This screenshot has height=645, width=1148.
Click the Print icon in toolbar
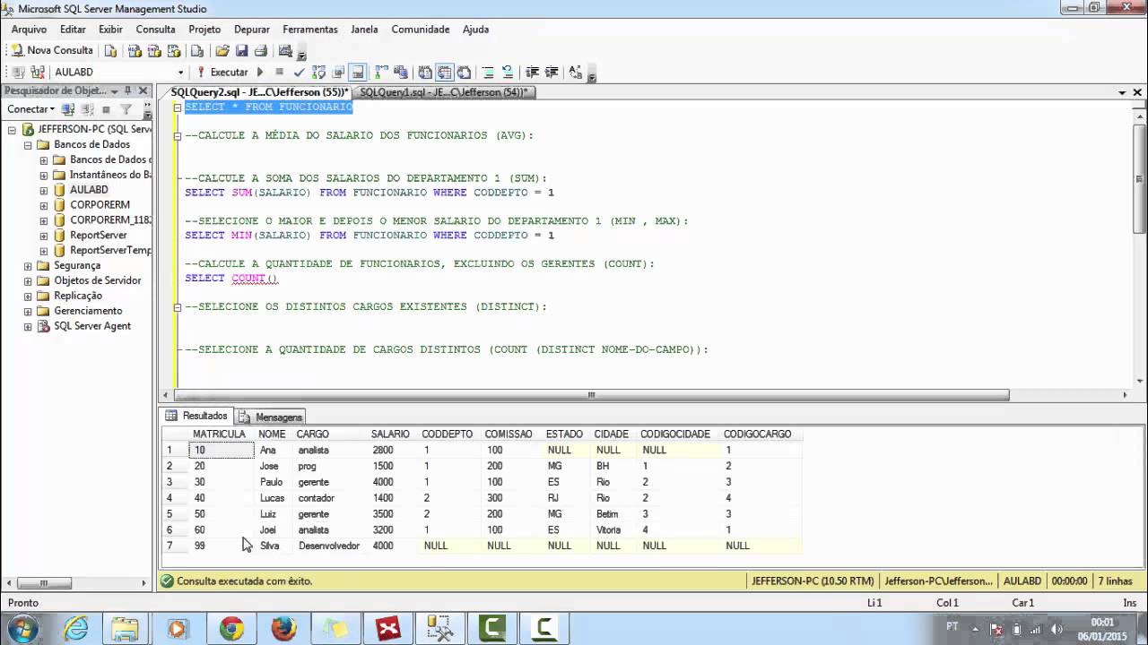(x=261, y=50)
